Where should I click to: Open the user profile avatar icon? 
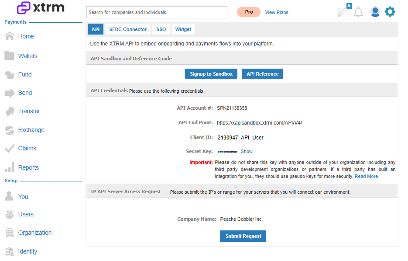[375, 12]
